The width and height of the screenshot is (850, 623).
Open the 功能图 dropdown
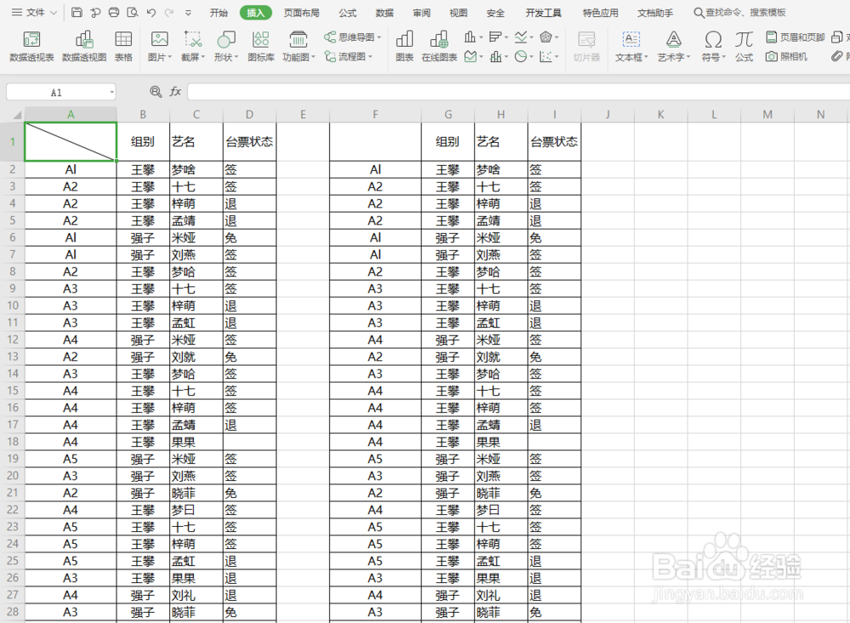coord(298,46)
